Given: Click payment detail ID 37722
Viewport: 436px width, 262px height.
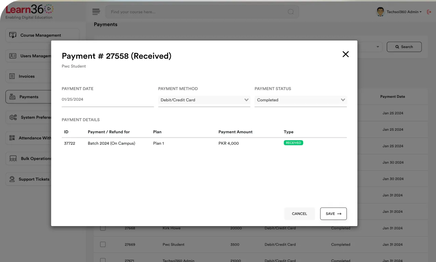Looking at the screenshot, I should (70, 143).
